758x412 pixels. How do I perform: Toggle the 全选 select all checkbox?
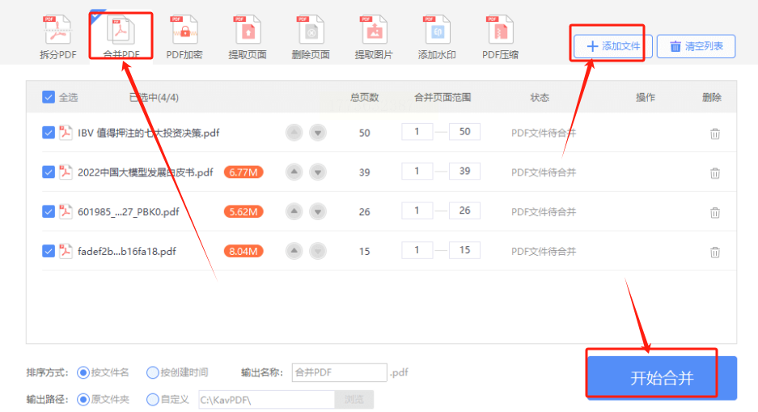pos(49,97)
